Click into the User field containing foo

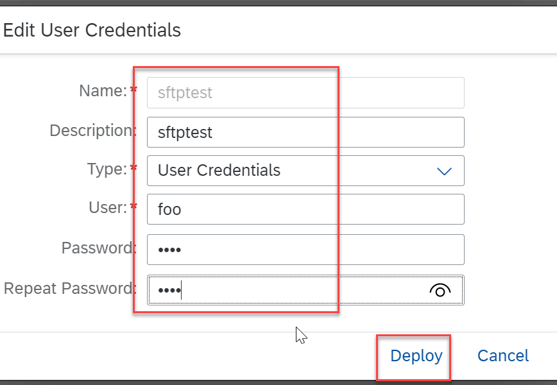[305, 209]
